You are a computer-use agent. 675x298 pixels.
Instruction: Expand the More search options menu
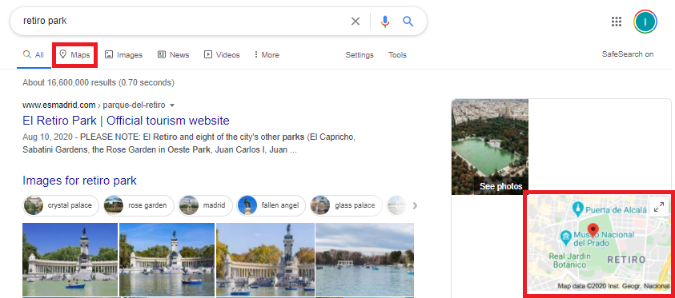click(267, 55)
